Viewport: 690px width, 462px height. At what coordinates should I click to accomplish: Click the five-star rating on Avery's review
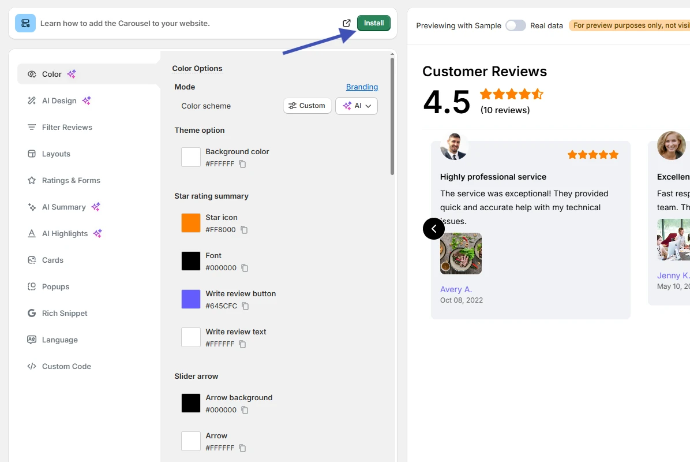pyautogui.click(x=592, y=155)
